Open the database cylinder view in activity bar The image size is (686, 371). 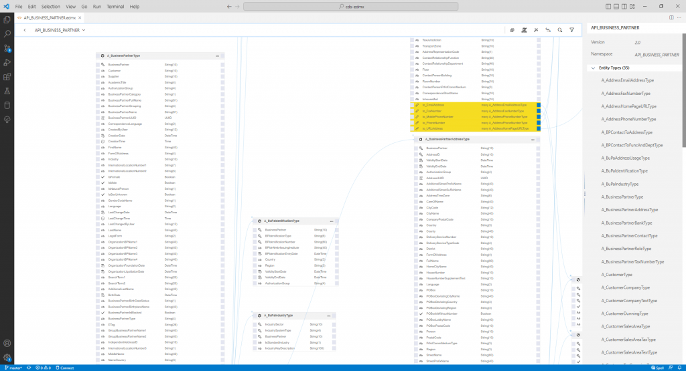[7, 105]
